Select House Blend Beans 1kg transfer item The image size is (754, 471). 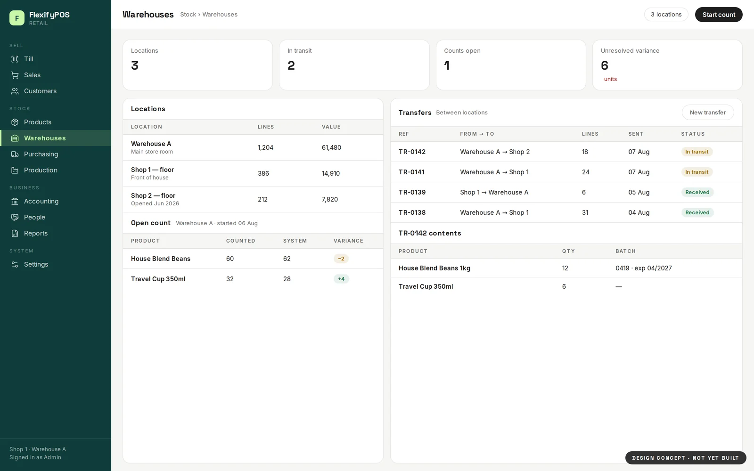click(566, 268)
